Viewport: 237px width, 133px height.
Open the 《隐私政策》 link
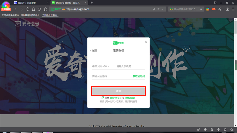(130, 98)
